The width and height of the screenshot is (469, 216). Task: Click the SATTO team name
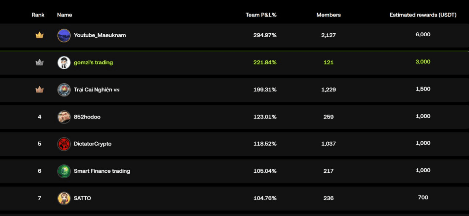(x=82, y=198)
